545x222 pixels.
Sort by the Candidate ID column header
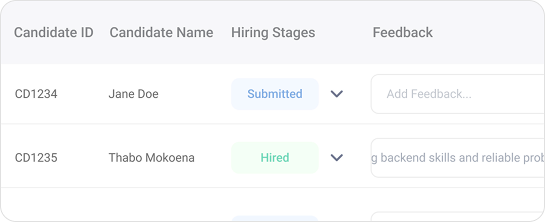[x=53, y=33]
